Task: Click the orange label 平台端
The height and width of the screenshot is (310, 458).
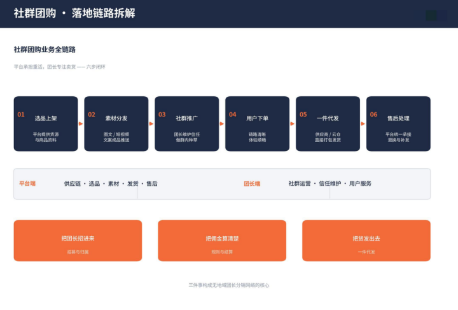Action: [27, 183]
